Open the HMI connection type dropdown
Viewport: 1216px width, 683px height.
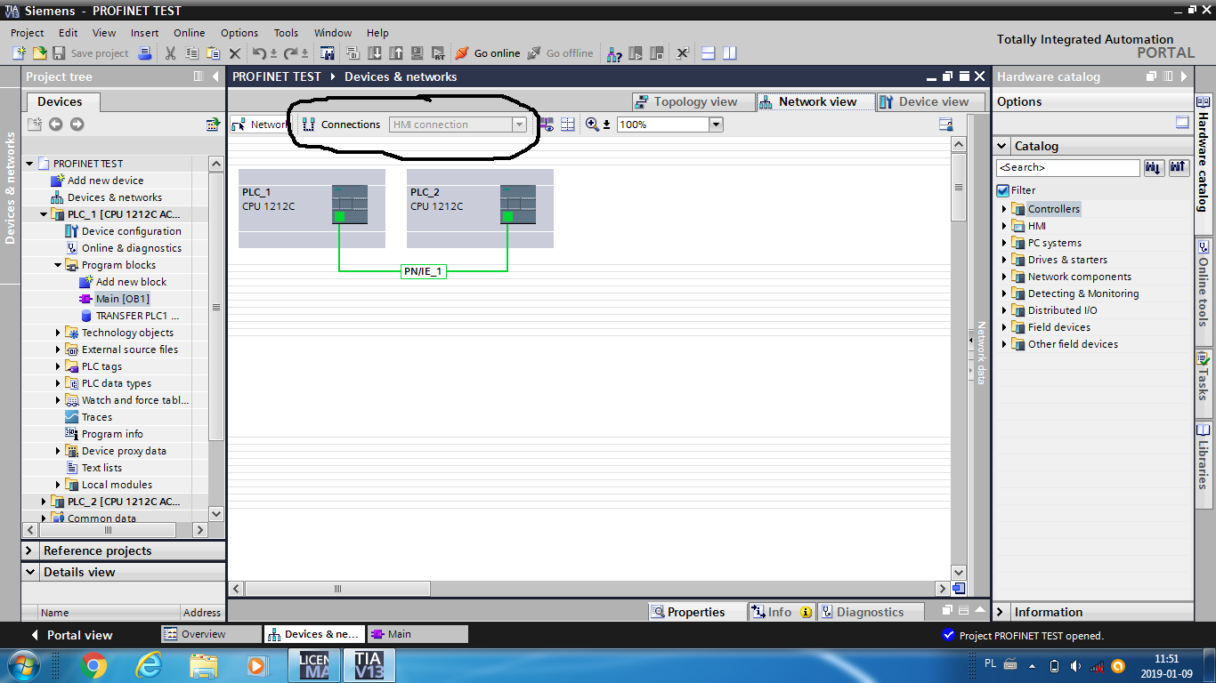tap(519, 125)
